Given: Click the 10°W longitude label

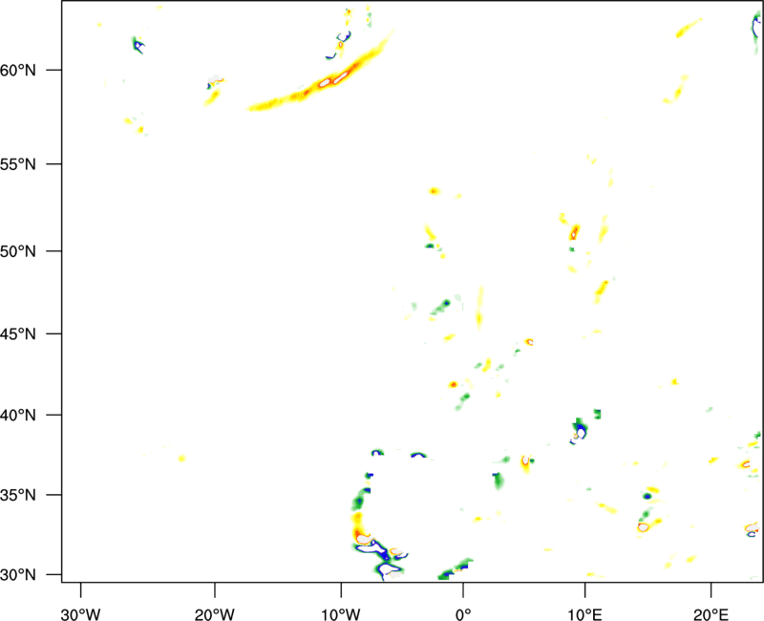Looking at the screenshot, I should coord(341,614).
